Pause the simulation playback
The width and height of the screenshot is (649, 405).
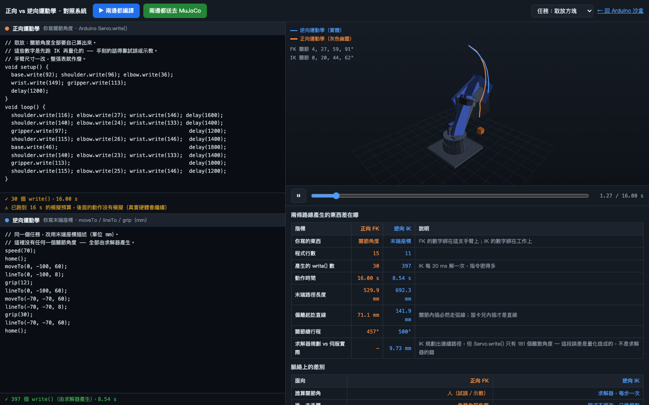point(298,196)
